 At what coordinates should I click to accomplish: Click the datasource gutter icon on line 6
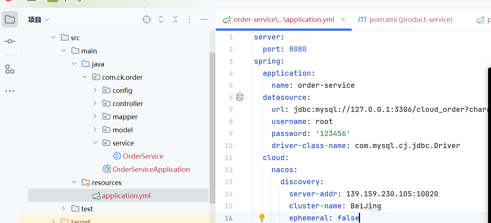tap(240, 97)
